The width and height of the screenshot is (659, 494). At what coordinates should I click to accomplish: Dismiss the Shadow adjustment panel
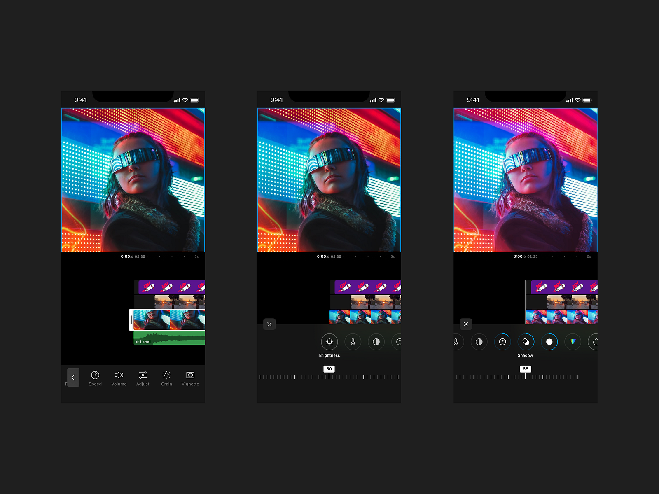(x=466, y=324)
